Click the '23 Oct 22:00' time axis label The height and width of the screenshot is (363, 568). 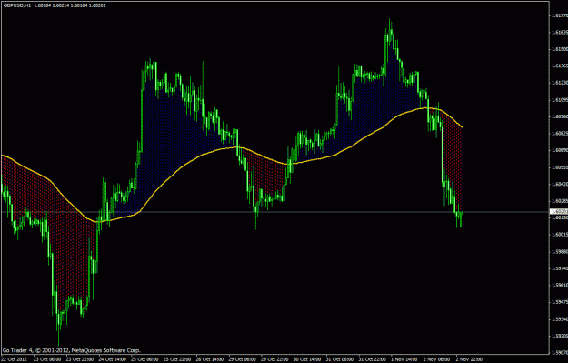tap(79, 359)
